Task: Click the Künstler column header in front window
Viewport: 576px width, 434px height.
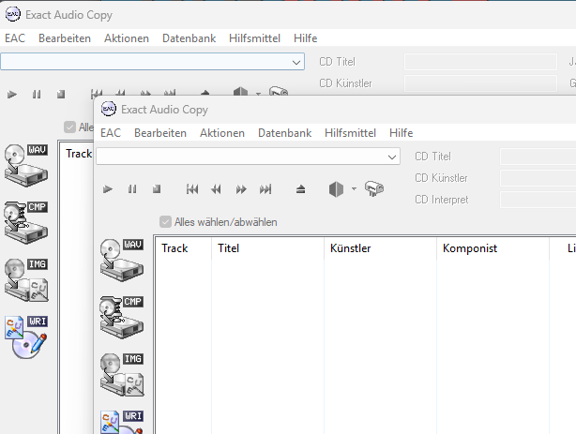Action: pos(380,248)
